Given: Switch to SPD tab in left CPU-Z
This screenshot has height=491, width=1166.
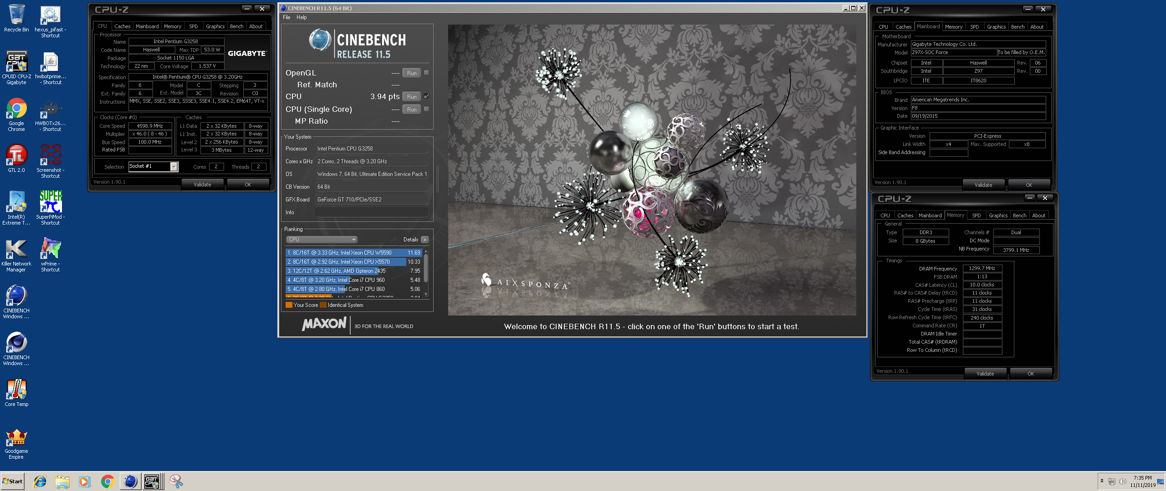Looking at the screenshot, I should [194, 26].
